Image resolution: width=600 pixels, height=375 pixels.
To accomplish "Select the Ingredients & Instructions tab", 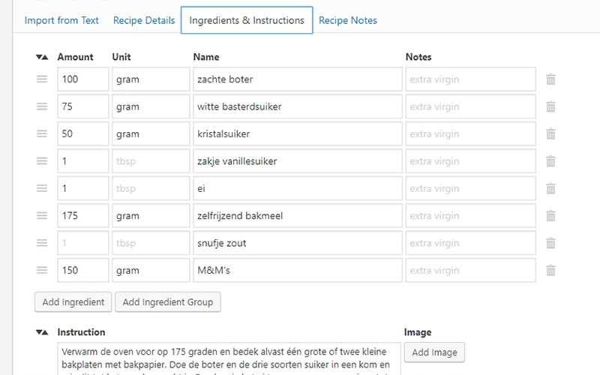I will pyautogui.click(x=247, y=20).
